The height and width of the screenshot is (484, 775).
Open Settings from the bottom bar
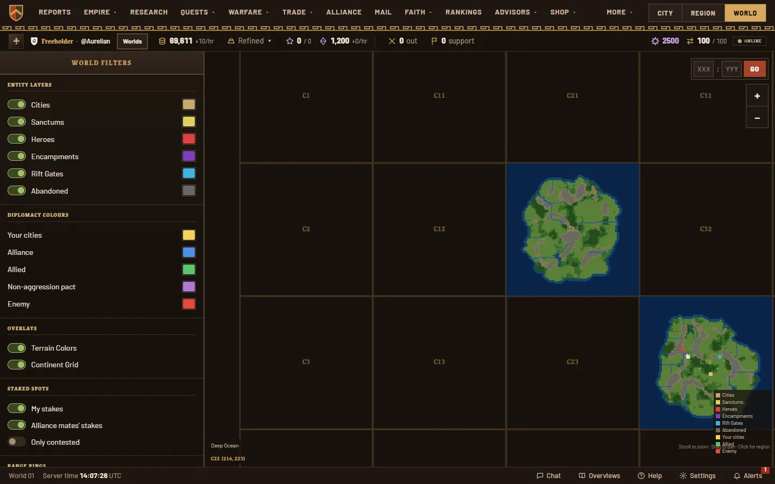(x=697, y=476)
